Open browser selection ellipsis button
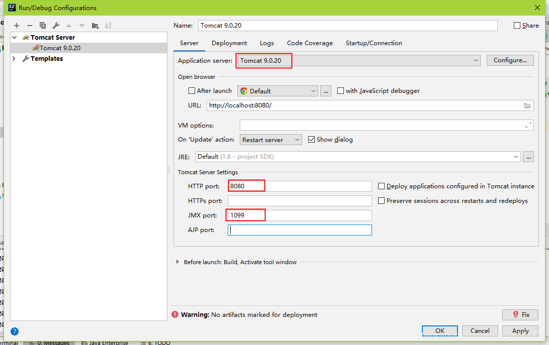Image resolution: width=549 pixels, height=345 pixels. (326, 91)
